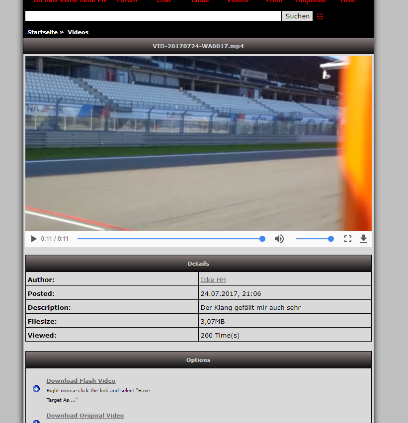Open the Videos item in the top menu

click(x=238, y=1)
